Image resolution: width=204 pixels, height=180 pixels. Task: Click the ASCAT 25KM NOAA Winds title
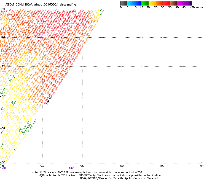pyautogui.click(x=41, y=4)
